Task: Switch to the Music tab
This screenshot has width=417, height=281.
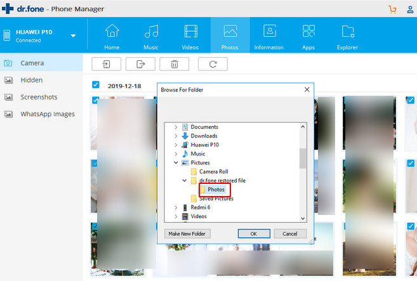Action: (x=151, y=36)
